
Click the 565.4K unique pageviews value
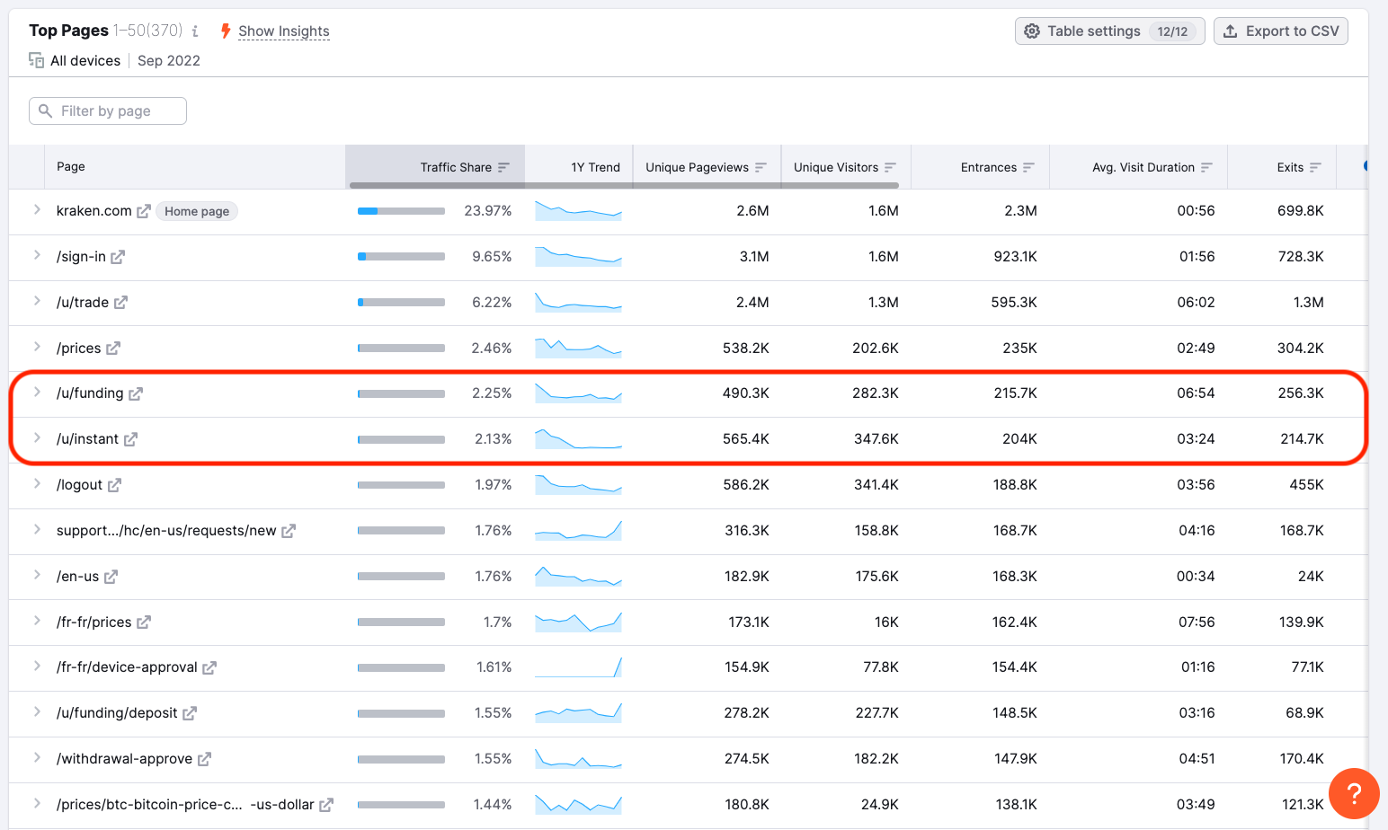pyautogui.click(x=746, y=439)
